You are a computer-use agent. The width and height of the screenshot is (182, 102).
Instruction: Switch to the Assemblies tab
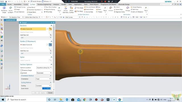(x=18, y=5)
